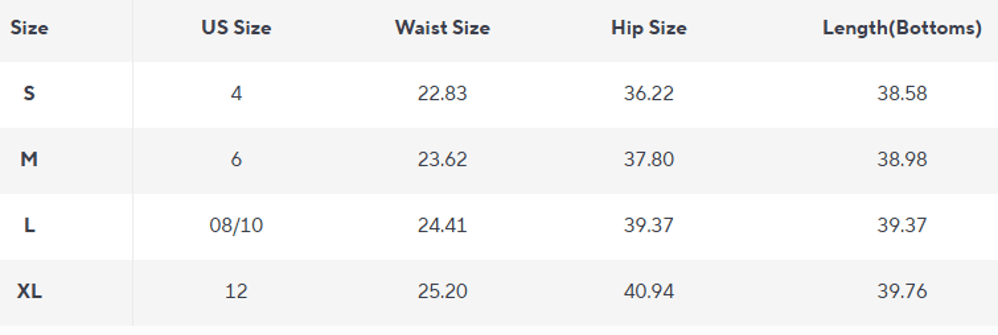Click US size 4 cell
The width and height of the screenshot is (998, 335).
click(x=236, y=94)
